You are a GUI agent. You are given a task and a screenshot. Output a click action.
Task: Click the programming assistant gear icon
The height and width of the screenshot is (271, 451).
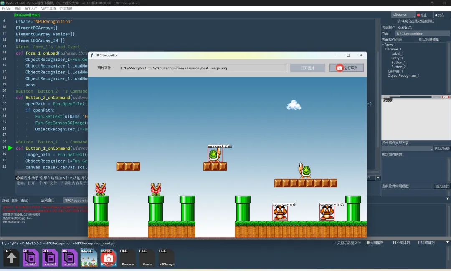pos(18,178)
